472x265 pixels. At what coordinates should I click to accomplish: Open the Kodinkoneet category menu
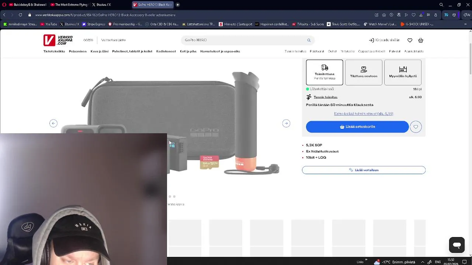tap(166, 52)
